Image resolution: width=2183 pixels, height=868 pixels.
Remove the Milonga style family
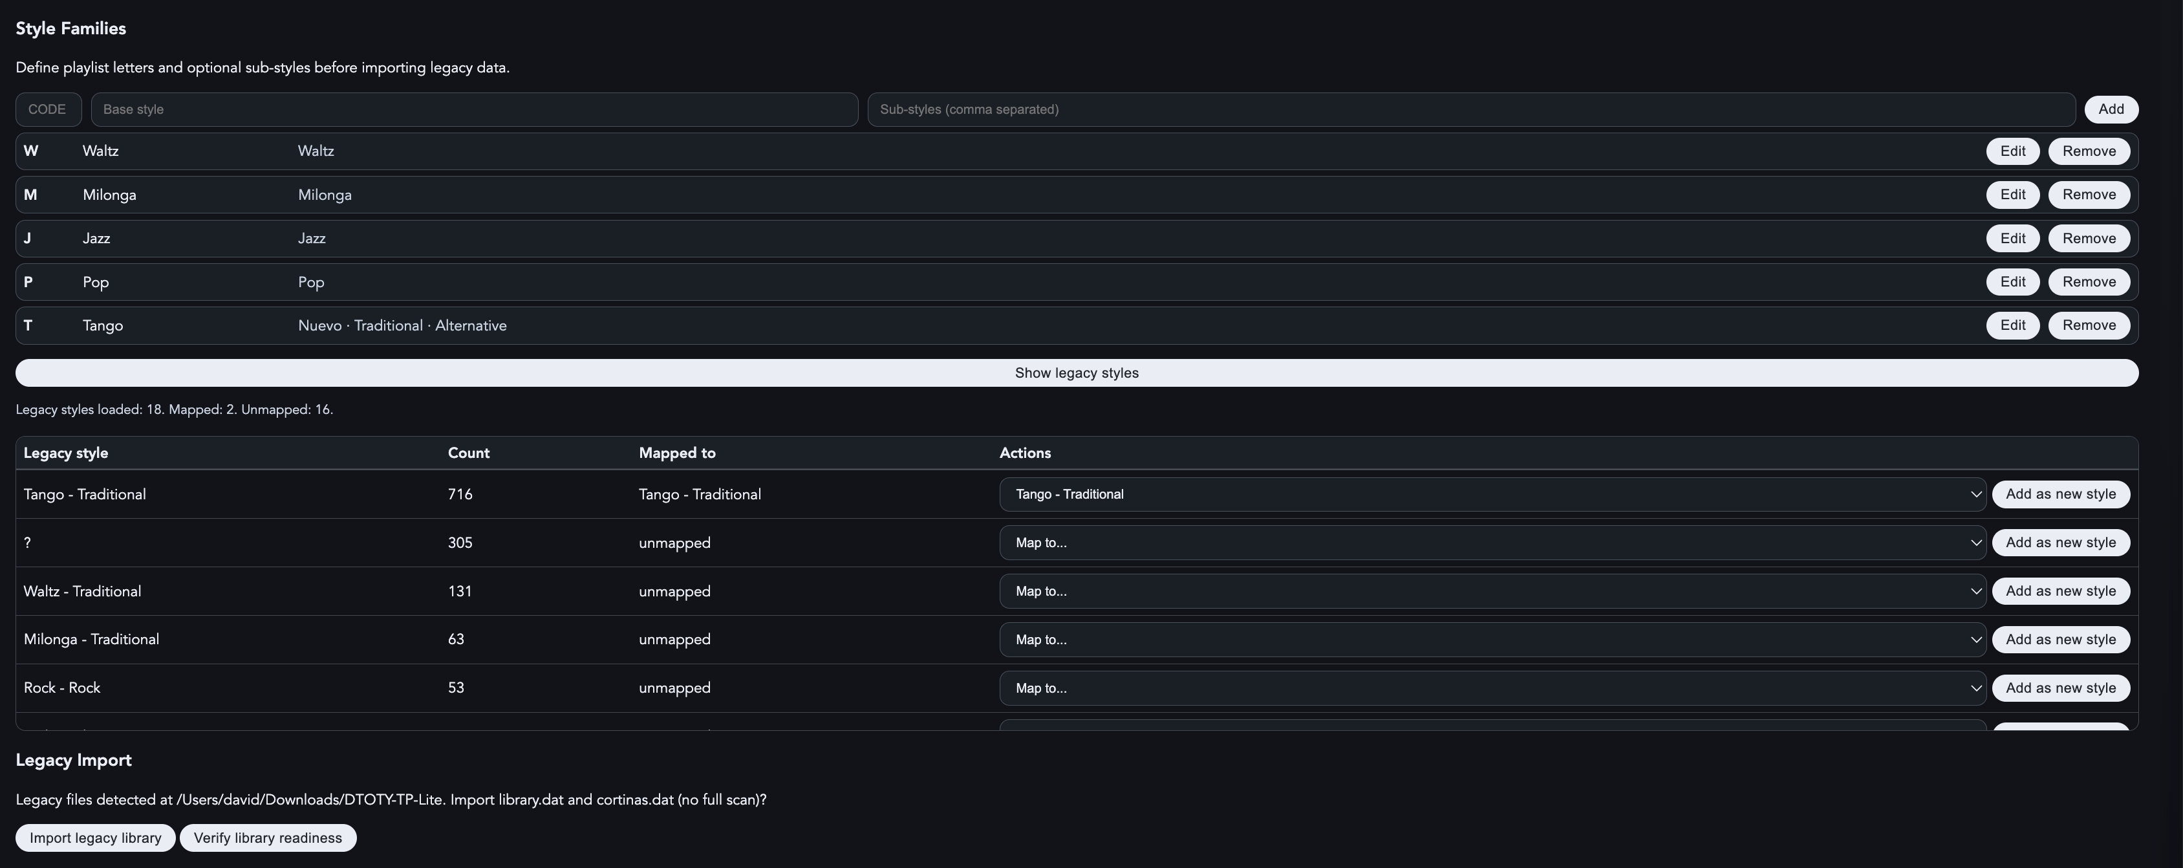coord(2089,194)
